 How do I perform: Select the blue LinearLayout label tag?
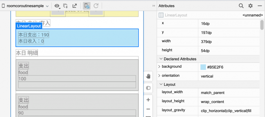(x=29, y=26)
